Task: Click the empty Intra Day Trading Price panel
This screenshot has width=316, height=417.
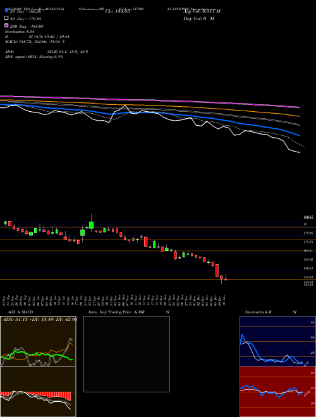Action: 126,354
